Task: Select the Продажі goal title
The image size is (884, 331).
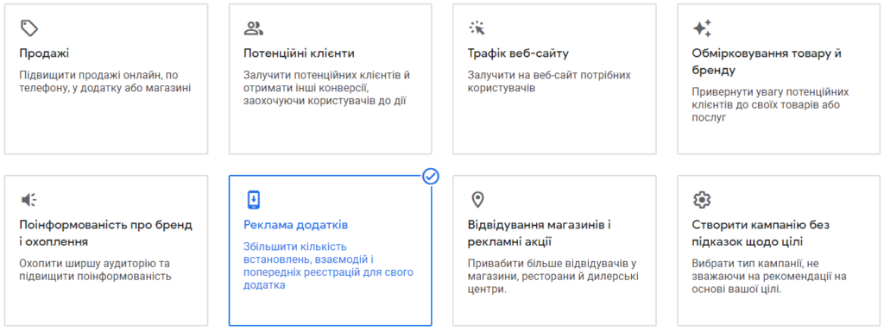Action: tap(44, 53)
